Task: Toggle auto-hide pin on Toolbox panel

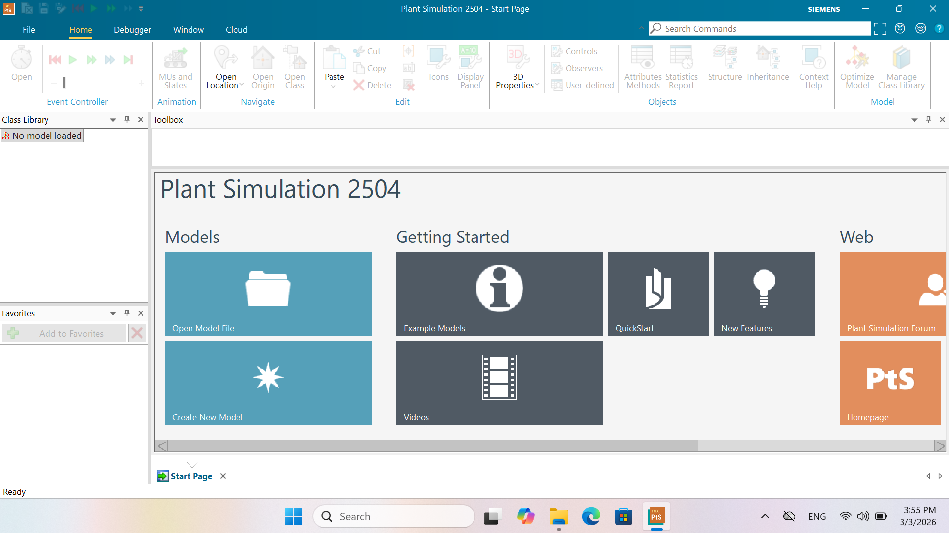Action: coord(928,119)
